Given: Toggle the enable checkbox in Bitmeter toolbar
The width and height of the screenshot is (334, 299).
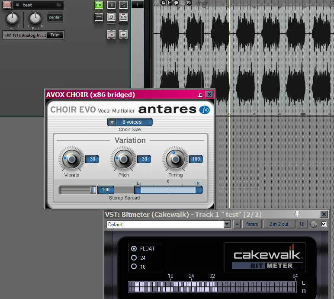Looking at the screenshot, I should click(x=324, y=224).
